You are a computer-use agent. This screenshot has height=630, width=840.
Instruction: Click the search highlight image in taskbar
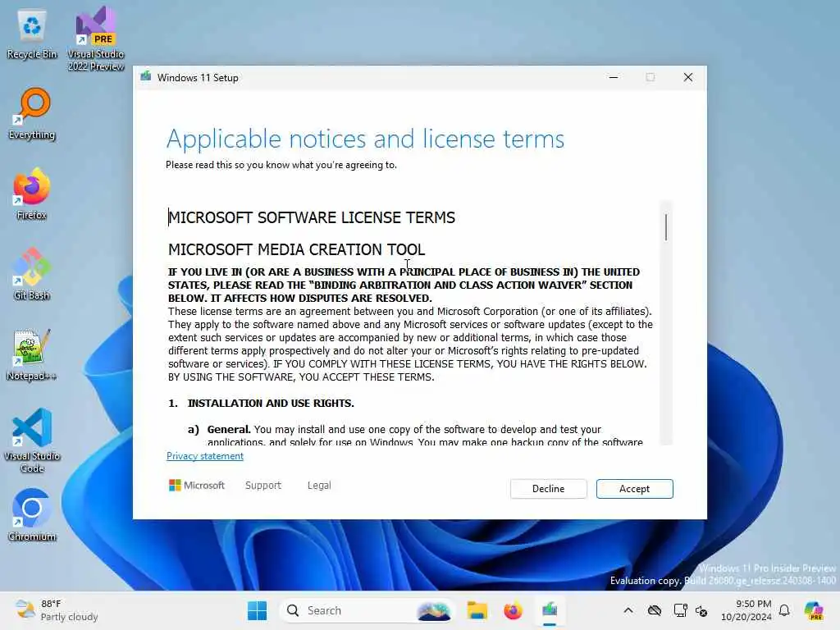(x=433, y=610)
